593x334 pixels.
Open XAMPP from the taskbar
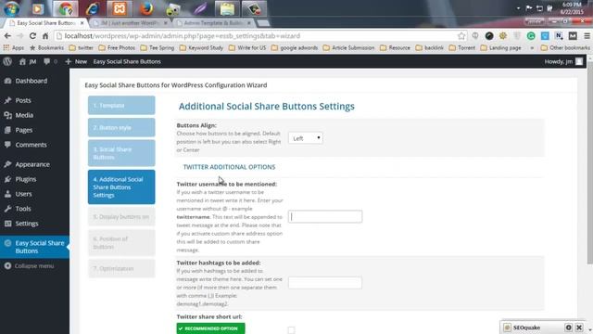[x=120, y=8]
